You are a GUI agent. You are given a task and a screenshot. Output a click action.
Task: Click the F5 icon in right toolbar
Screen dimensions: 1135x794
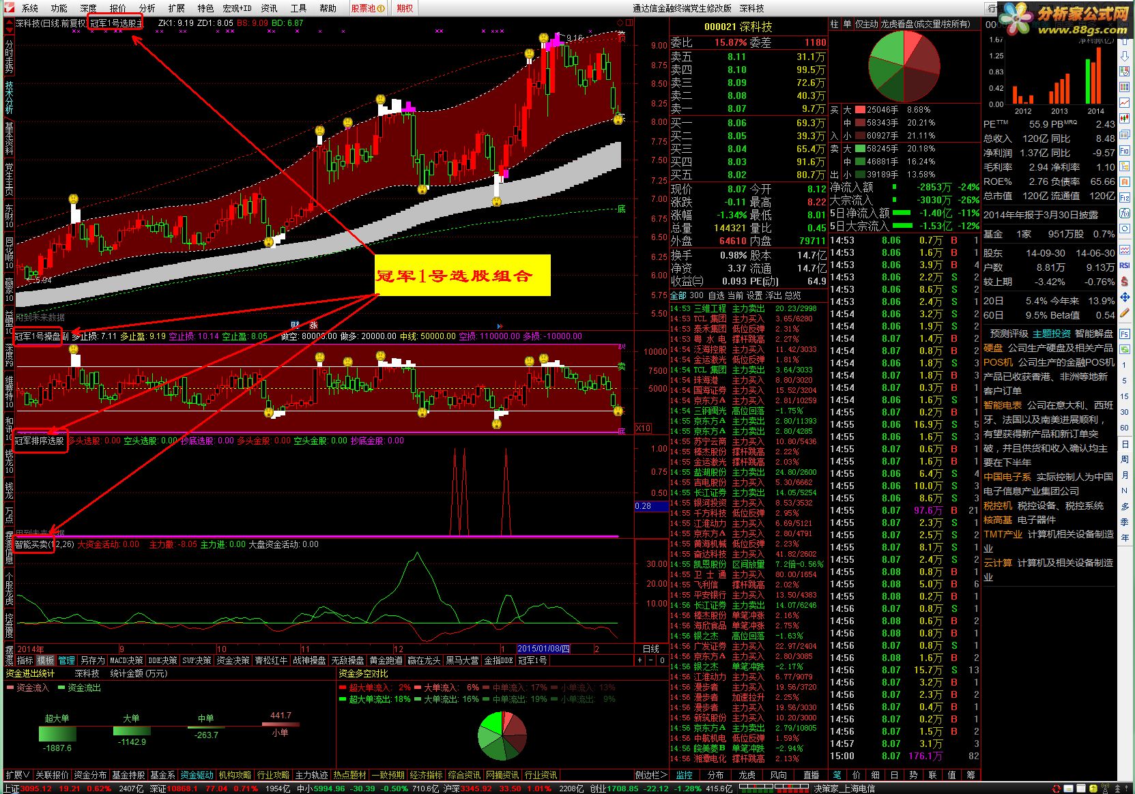point(1125,334)
